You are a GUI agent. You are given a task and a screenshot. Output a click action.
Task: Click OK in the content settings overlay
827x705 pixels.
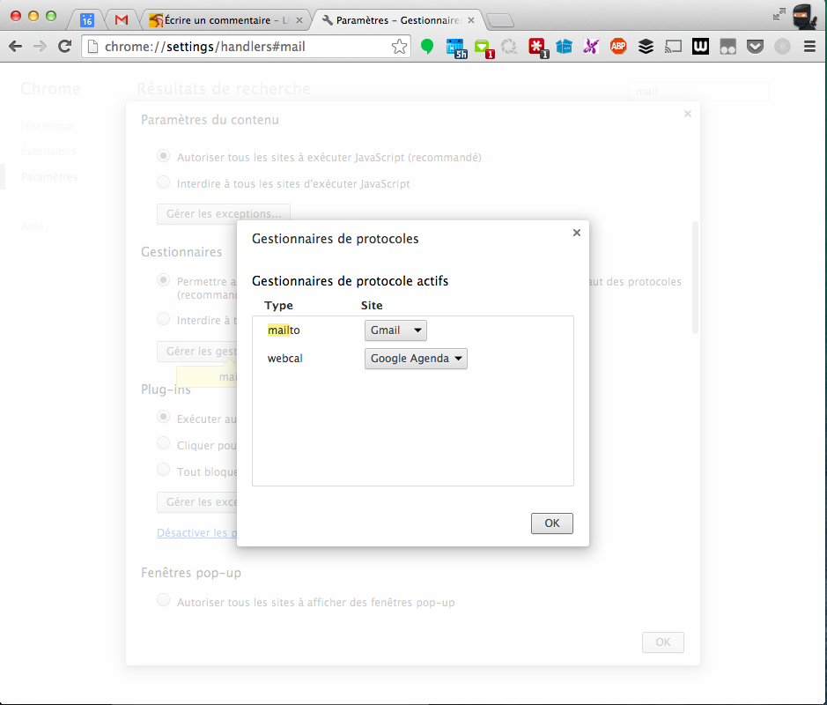coord(663,642)
